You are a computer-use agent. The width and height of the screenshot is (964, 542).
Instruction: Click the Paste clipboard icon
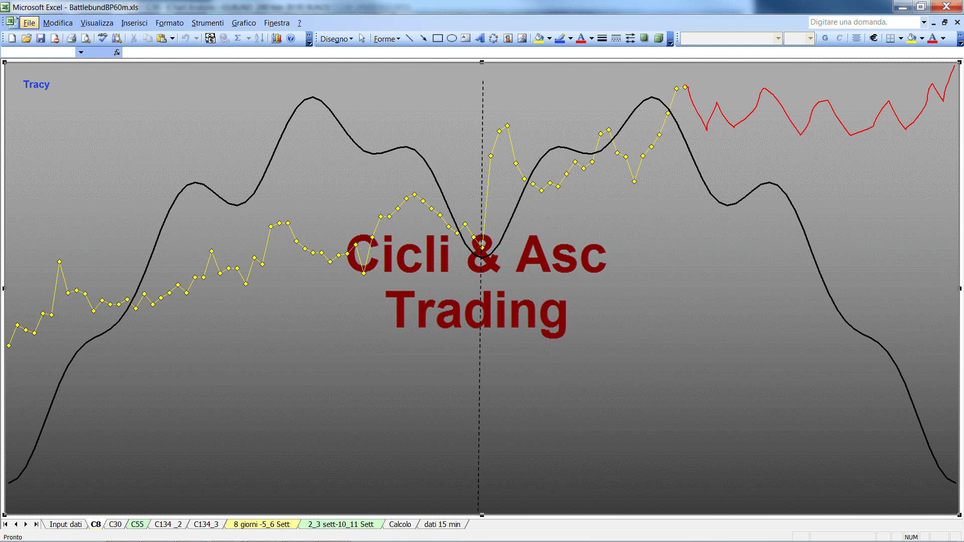(x=162, y=38)
